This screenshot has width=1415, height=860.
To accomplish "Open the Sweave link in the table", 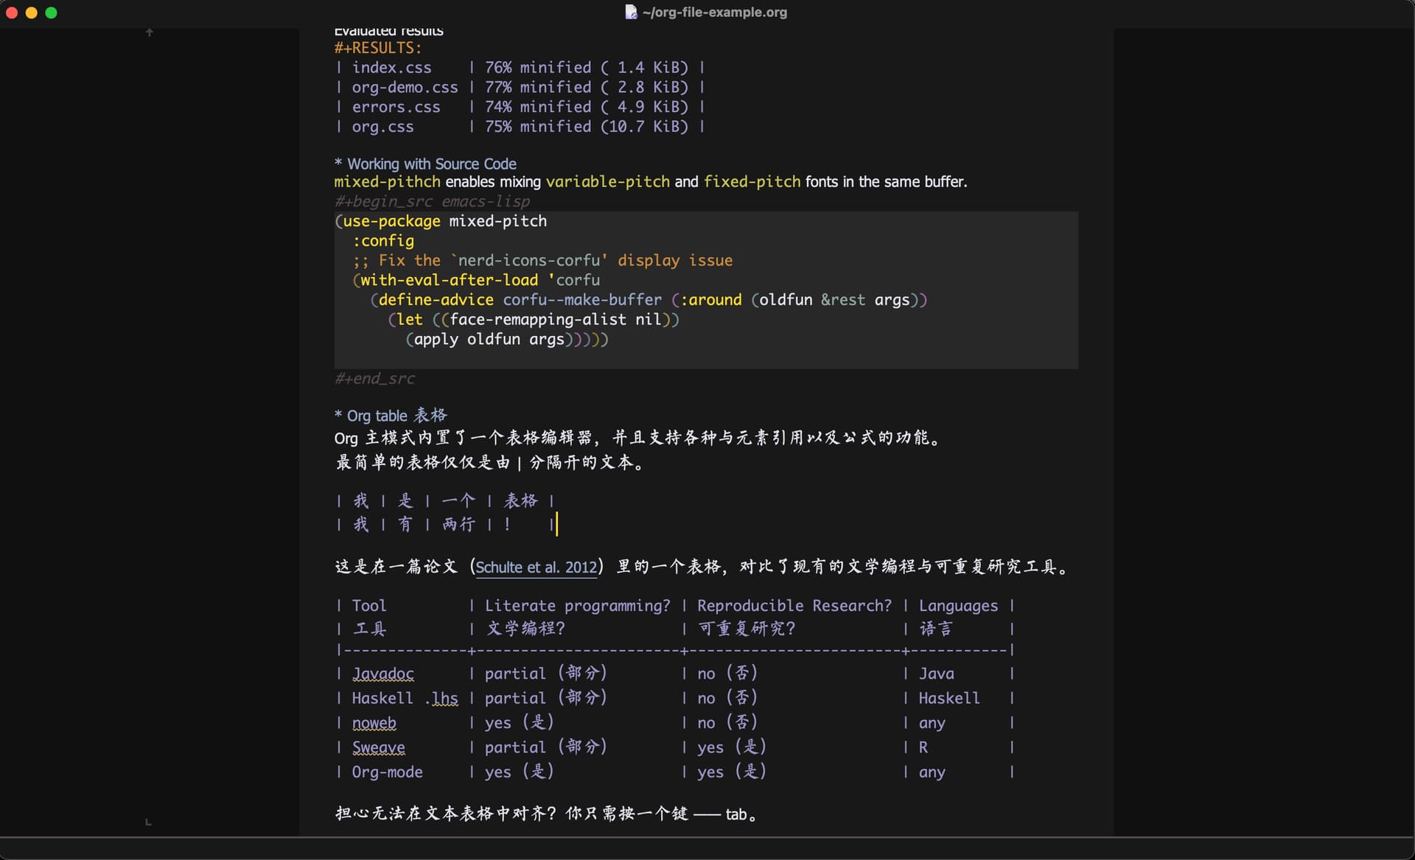I will click(x=378, y=747).
